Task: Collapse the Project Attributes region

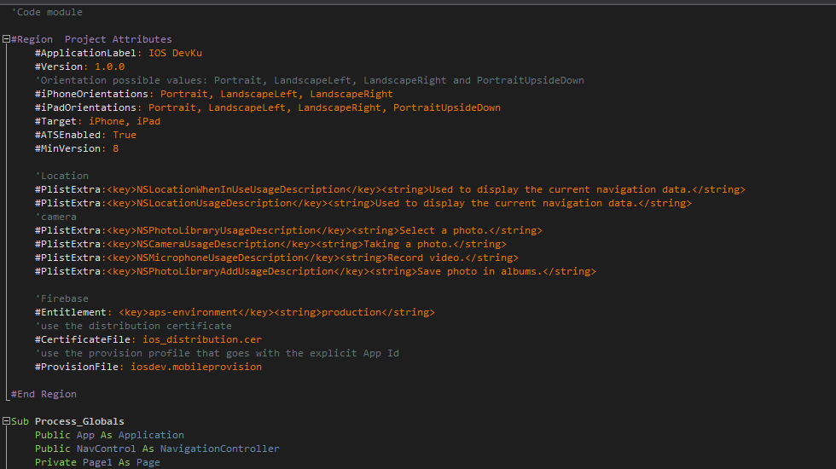Action: point(6,39)
